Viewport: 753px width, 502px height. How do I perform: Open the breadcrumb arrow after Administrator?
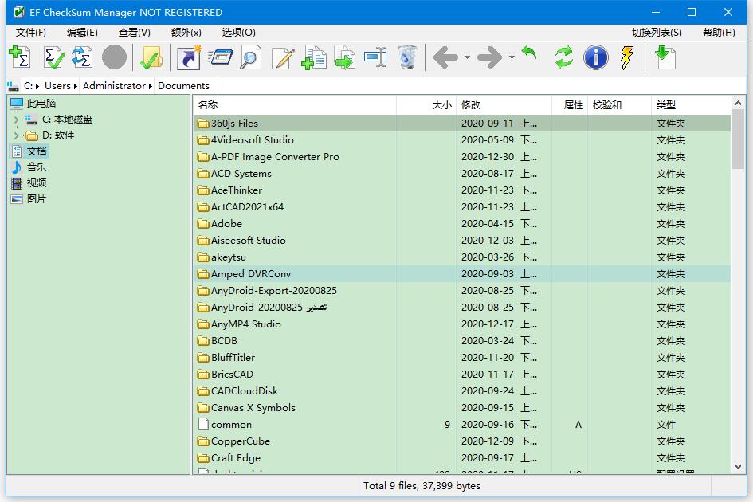tap(151, 86)
